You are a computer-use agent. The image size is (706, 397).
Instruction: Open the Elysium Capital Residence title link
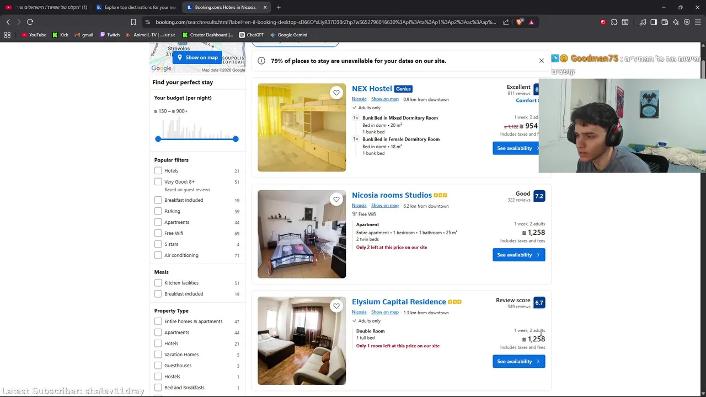point(399,302)
